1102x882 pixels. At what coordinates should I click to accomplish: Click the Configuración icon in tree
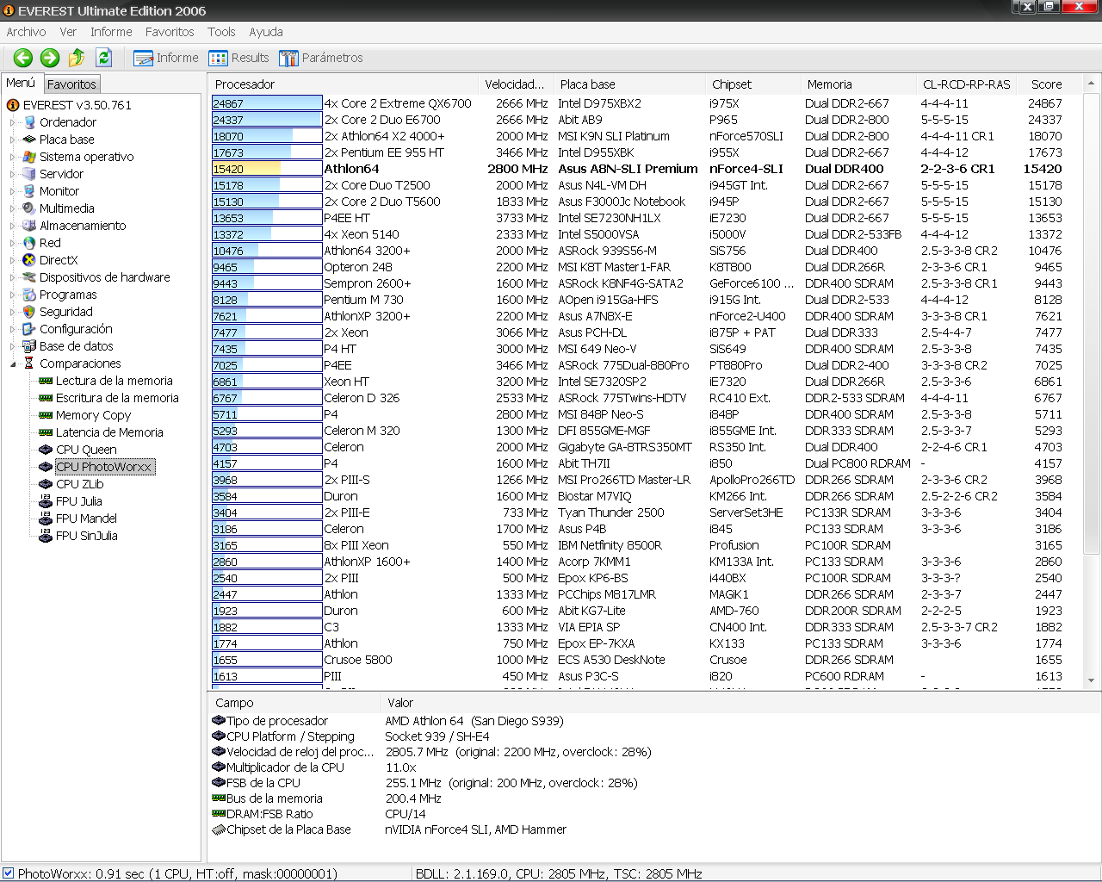29,329
